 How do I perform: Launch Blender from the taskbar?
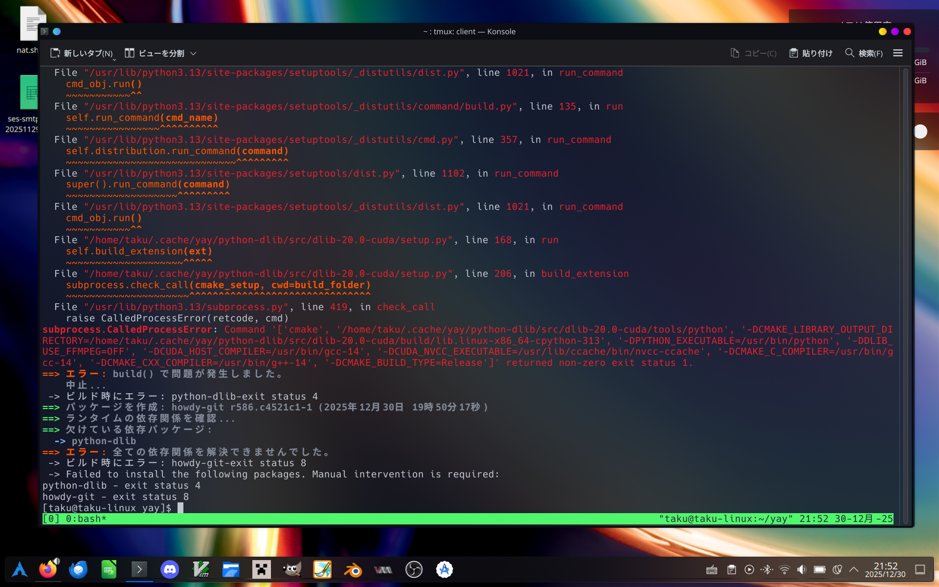coord(353,569)
